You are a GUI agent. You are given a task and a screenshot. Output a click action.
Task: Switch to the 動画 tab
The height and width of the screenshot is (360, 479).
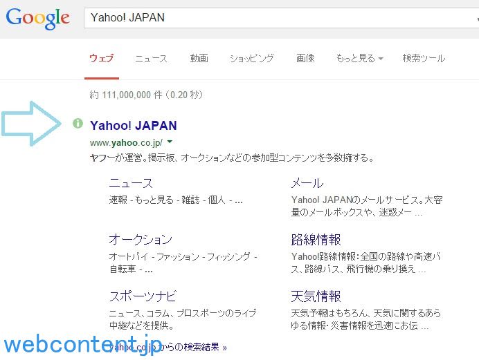pos(199,59)
